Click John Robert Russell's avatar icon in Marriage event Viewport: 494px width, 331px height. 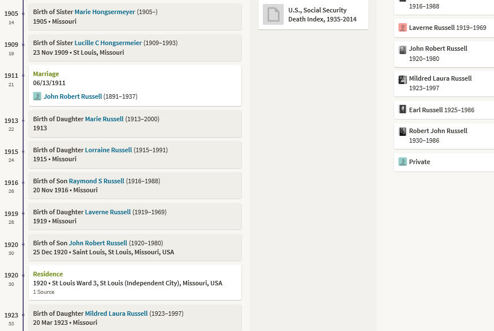tap(37, 96)
